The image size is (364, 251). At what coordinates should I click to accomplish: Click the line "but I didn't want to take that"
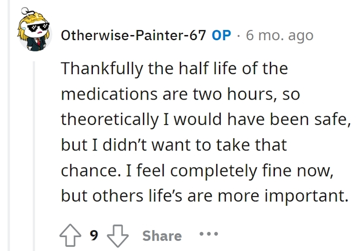click(x=174, y=145)
